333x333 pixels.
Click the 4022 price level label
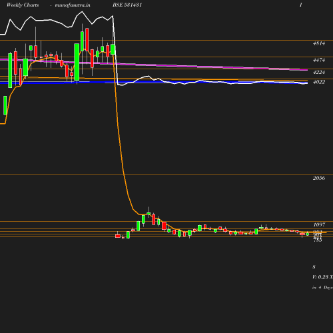[319, 82]
